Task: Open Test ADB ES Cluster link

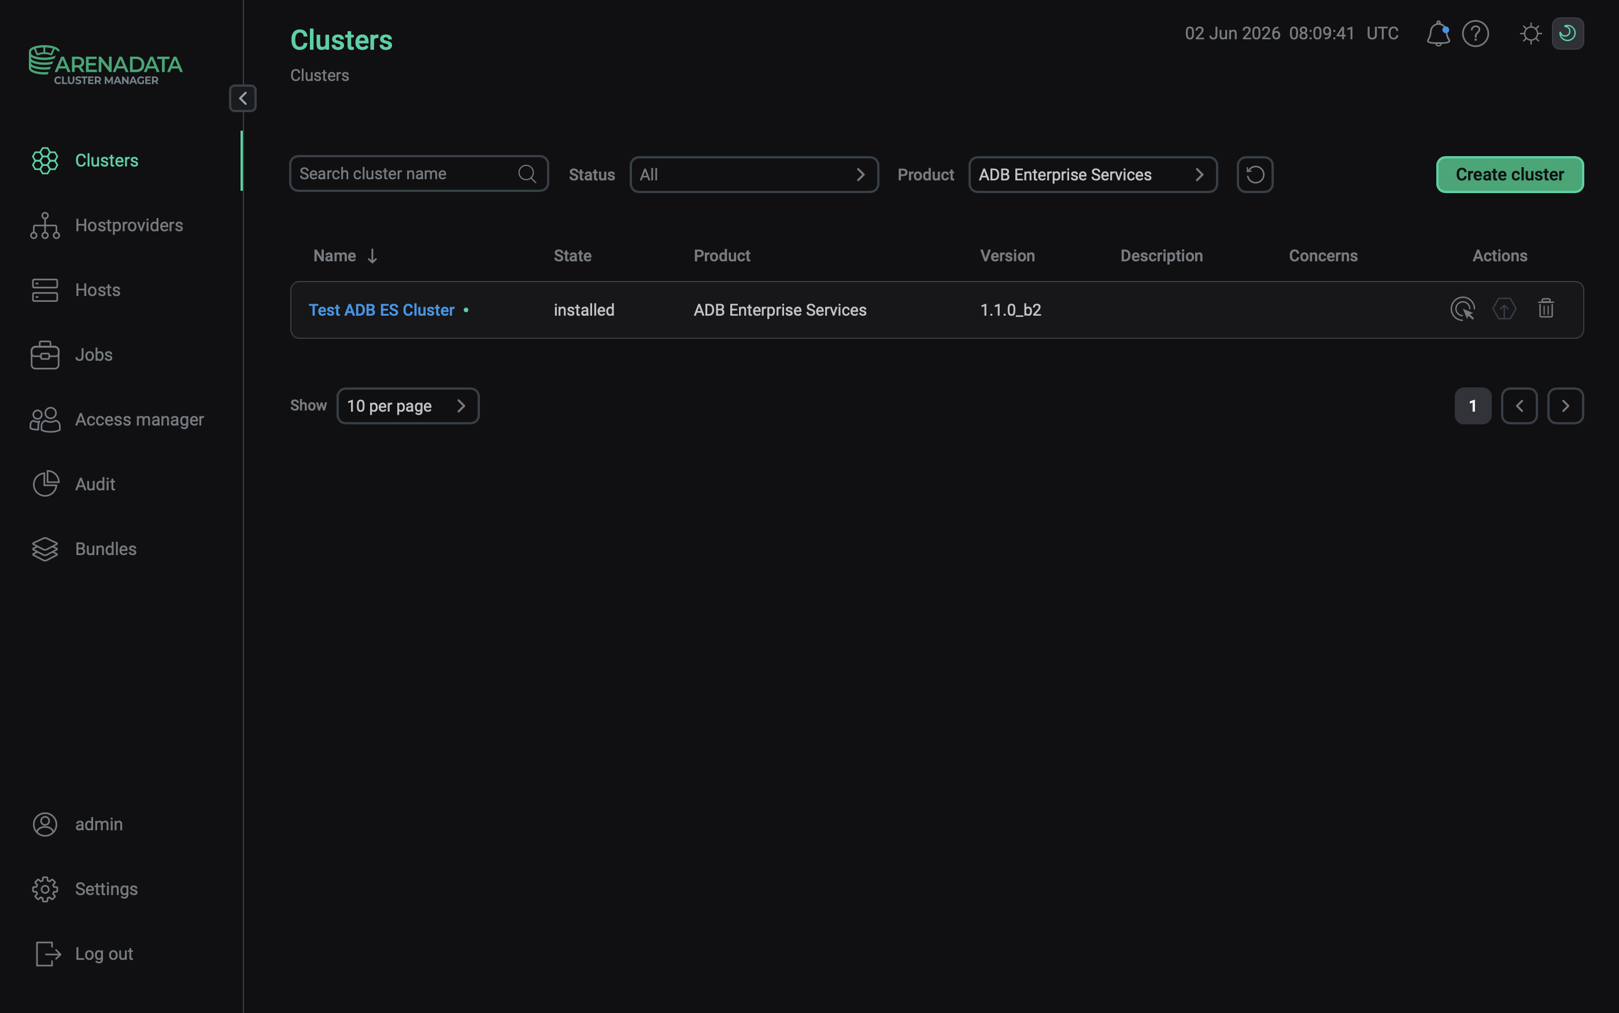Action: [x=381, y=310]
